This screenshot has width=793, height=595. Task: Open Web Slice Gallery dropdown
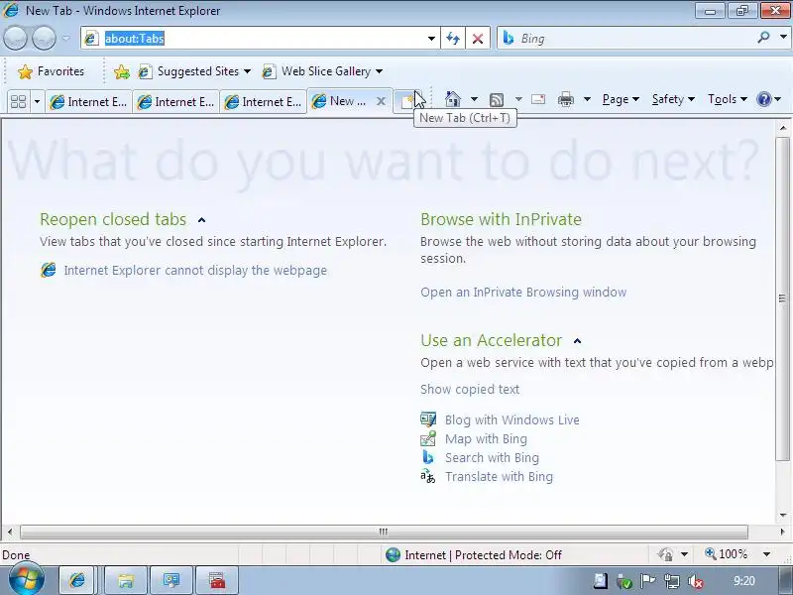tap(322, 71)
